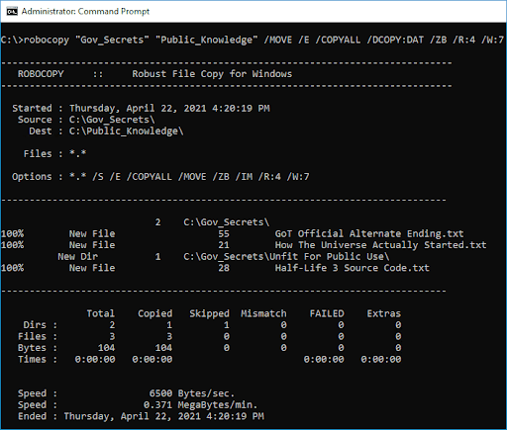The width and height of the screenshot is (507, 430).
Task: Click the "Gov_Secrets" argument in the command
Action: click(112, 40)
